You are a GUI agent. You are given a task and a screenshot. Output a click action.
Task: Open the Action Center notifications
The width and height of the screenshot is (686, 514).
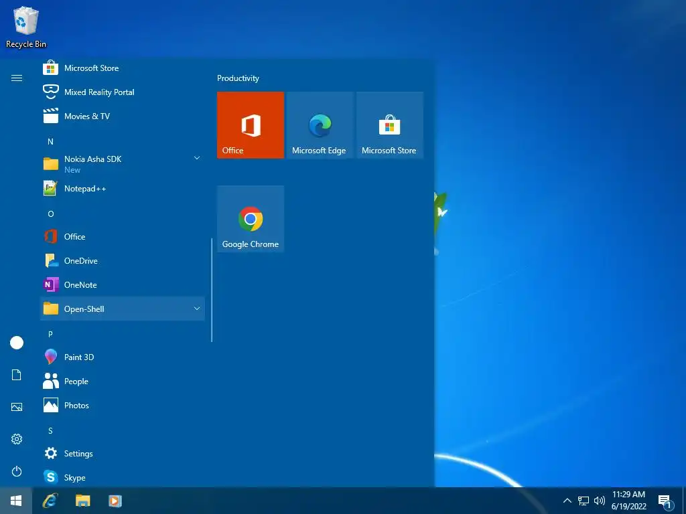(665, 502)
